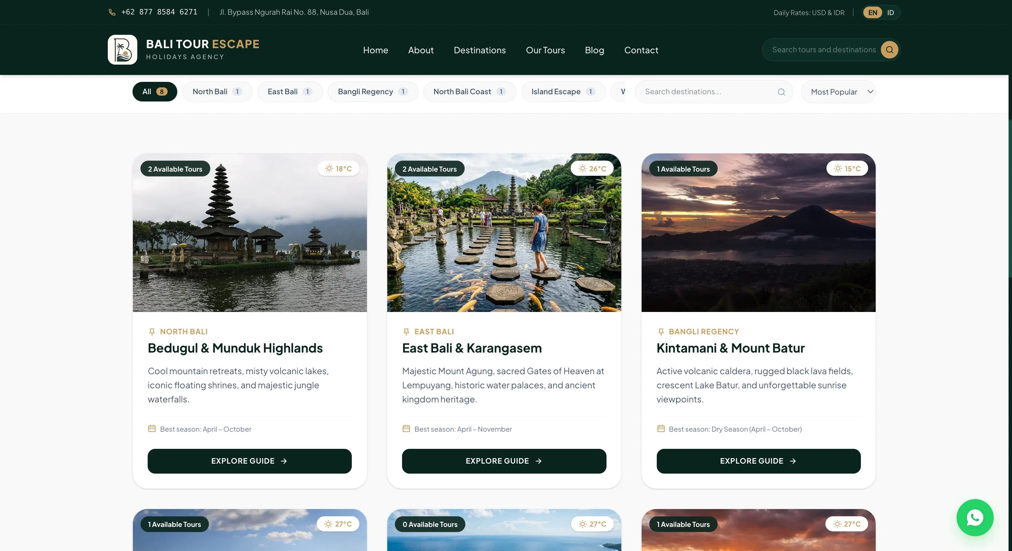
Task: Filter by Island Escape chip
Action: coord(563,91)
